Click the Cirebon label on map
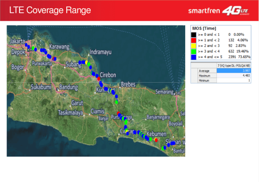Image resolution: width=259 pixels, height=182 pixels. coord(108,75)
